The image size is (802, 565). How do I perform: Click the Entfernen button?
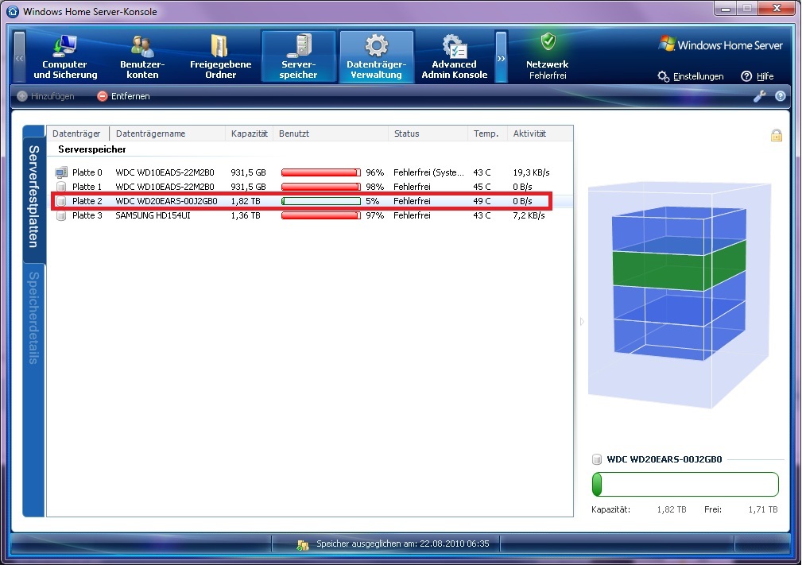tap(124, 96)
